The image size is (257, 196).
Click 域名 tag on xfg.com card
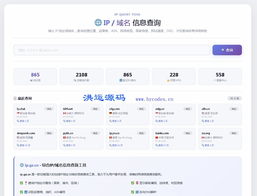tap(141, 109)
